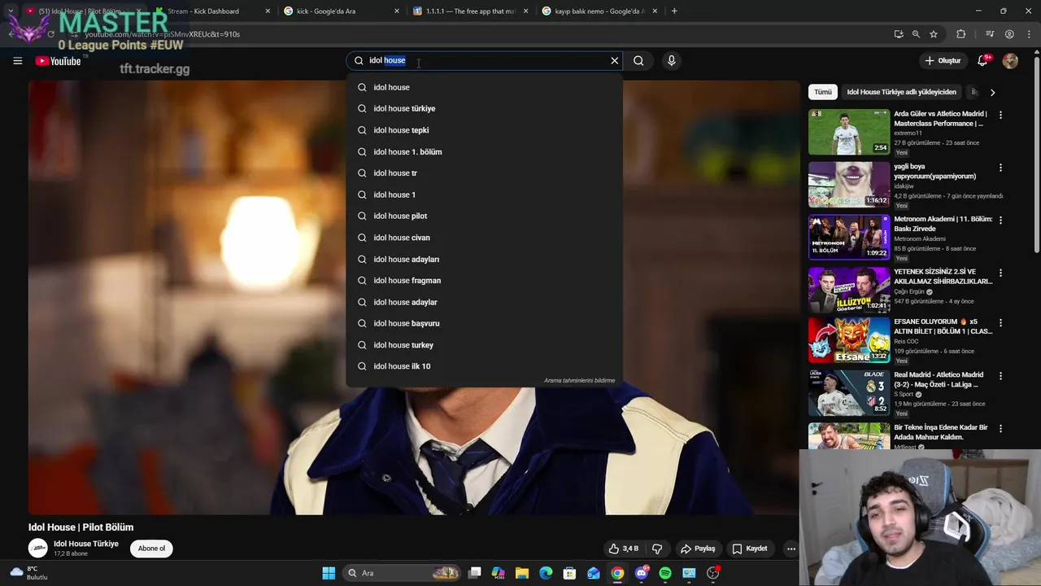The height and width of the screenshot is (586, 1041).
Task: Pick the 'idol house tr' suggestion
Action: [484, 173]
